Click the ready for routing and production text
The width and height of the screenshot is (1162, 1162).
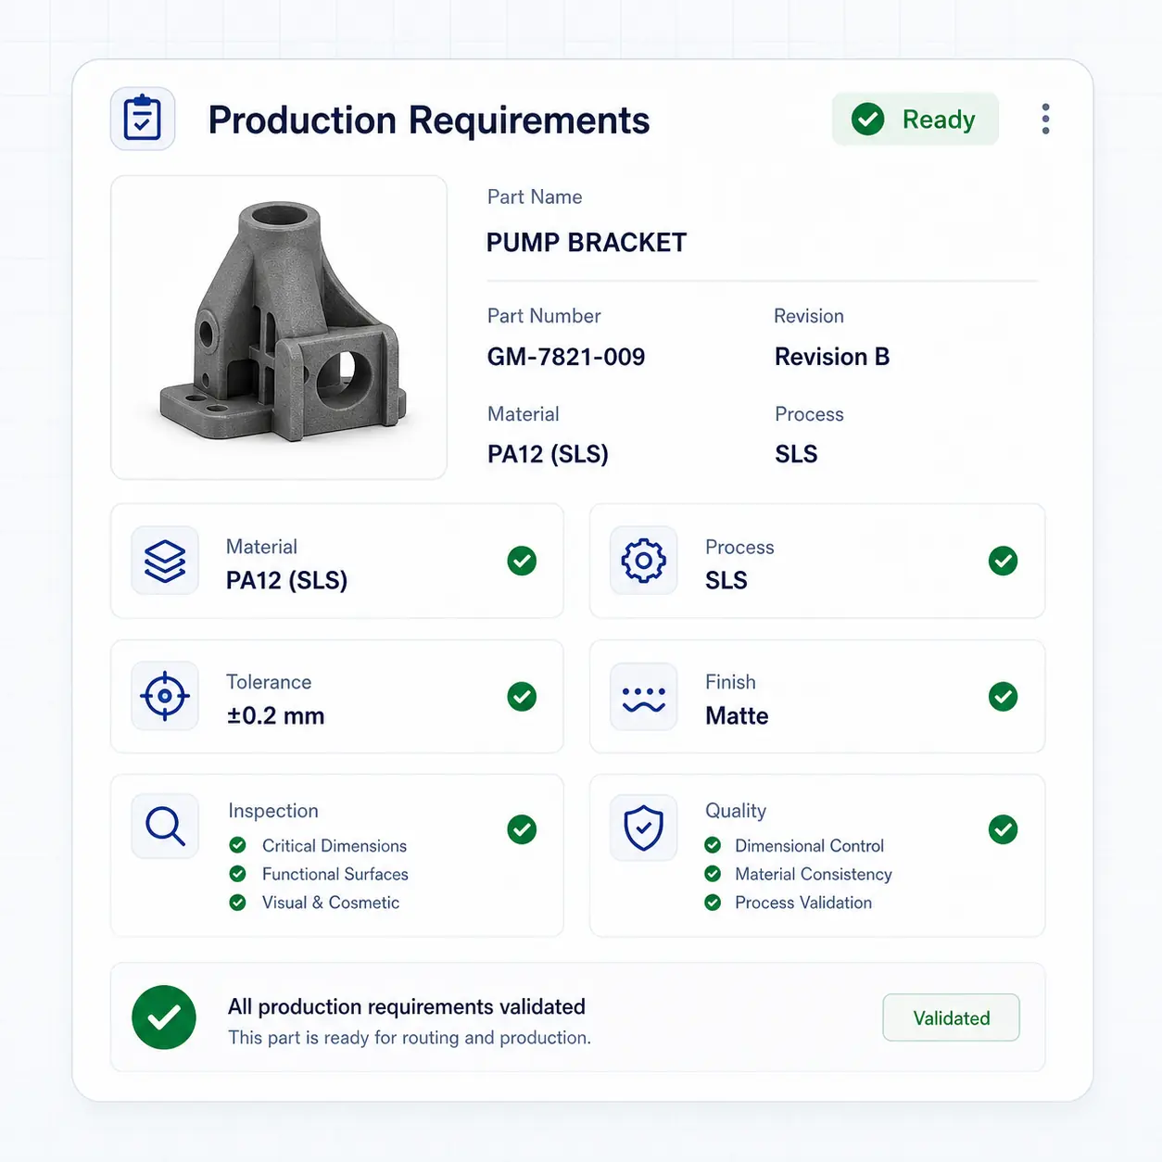tap(410, 1038)
